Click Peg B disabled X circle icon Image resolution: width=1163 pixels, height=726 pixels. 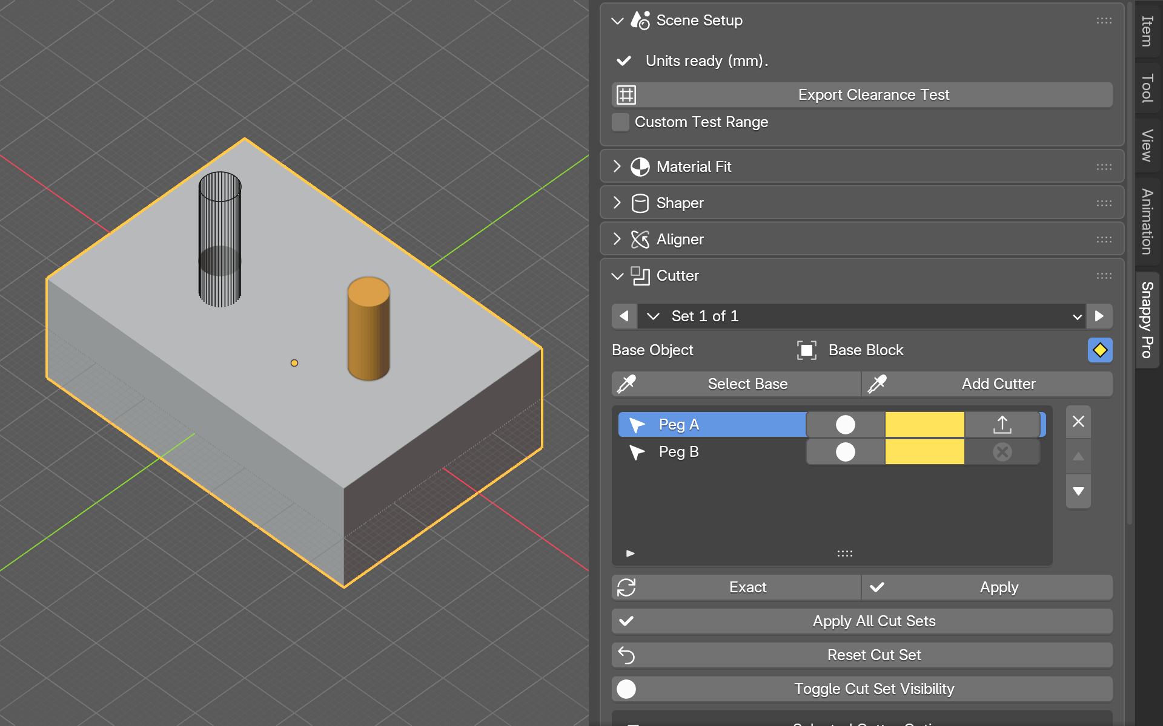tap(1002, 452)
